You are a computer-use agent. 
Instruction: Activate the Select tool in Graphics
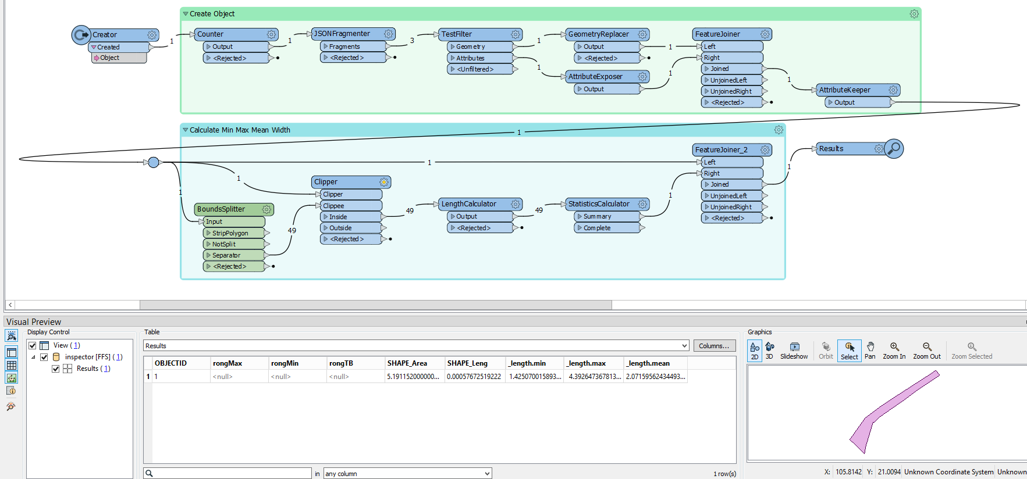coord(850,351)
